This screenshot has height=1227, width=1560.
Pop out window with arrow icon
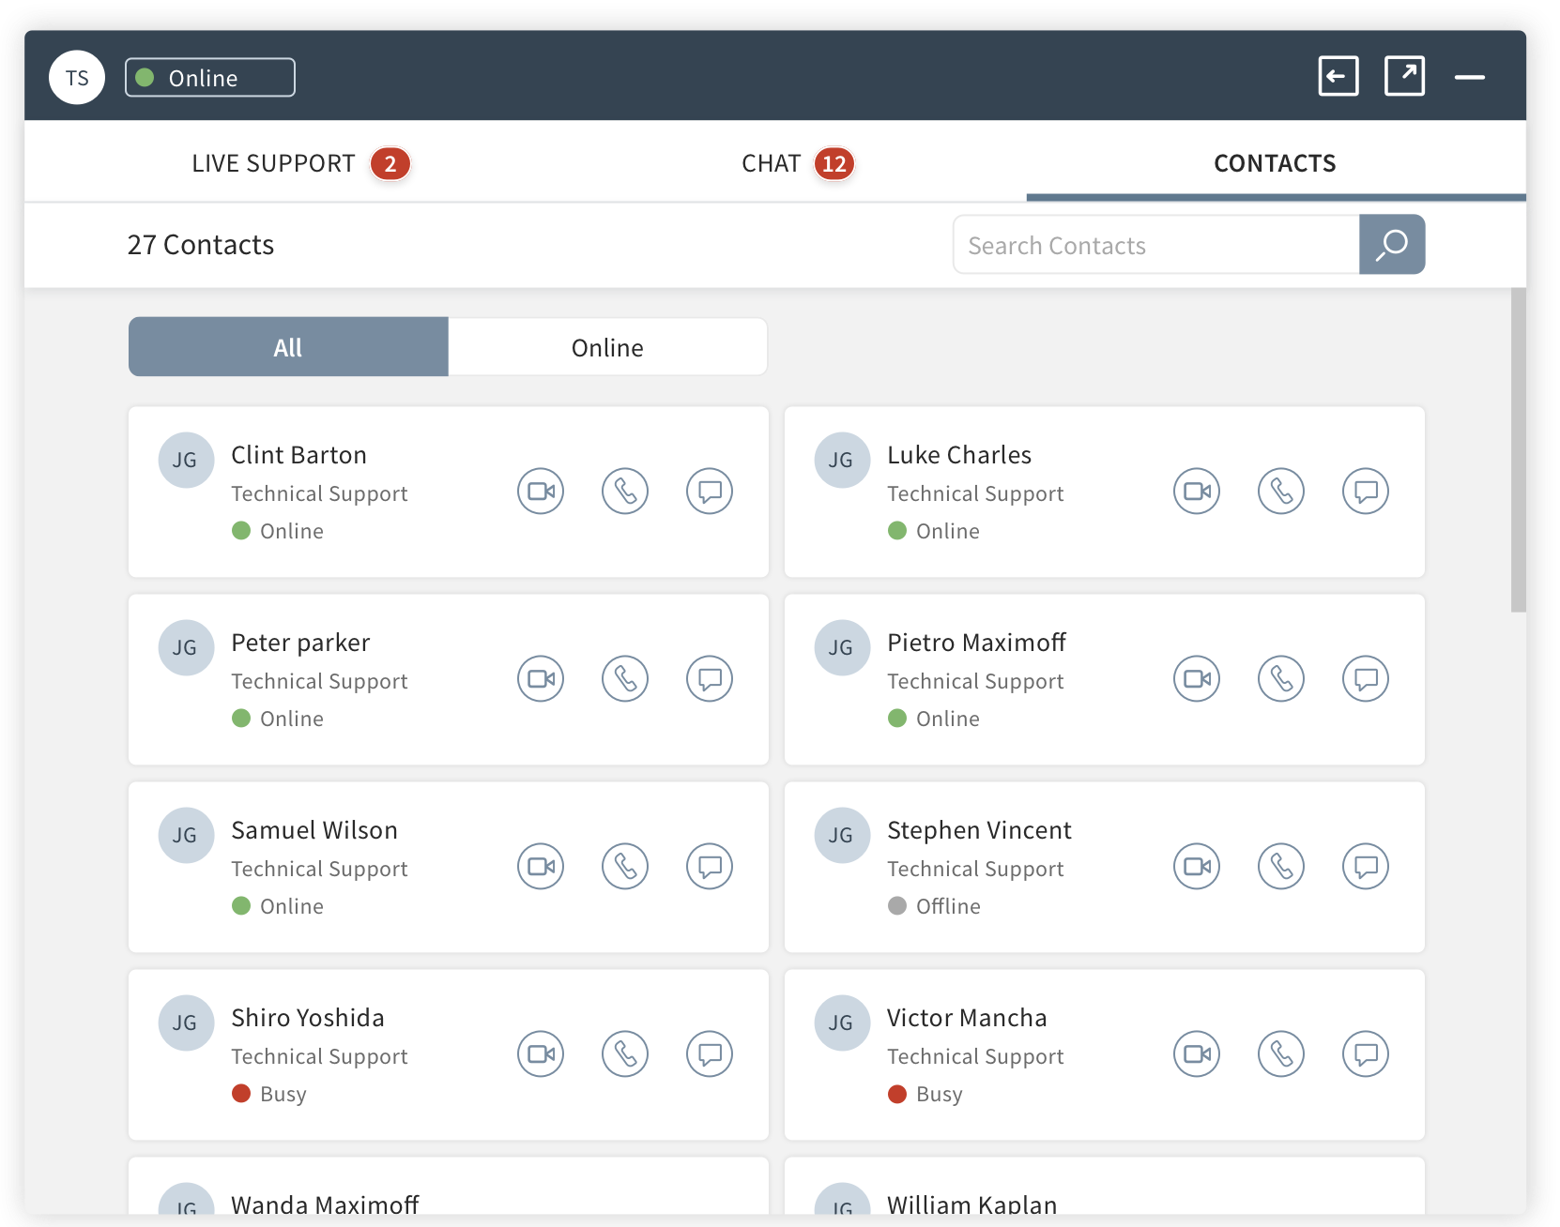click(x=1404, y=76)
